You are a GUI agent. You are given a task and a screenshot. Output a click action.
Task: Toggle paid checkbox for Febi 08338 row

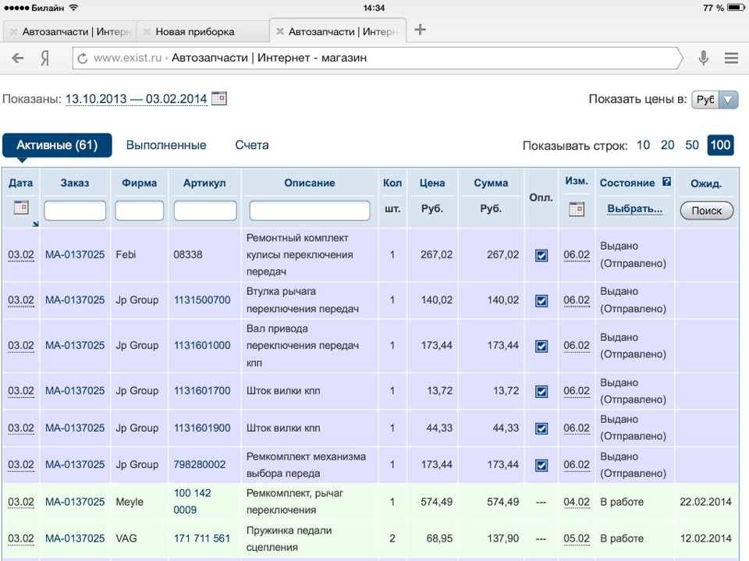tap(541, 255)
